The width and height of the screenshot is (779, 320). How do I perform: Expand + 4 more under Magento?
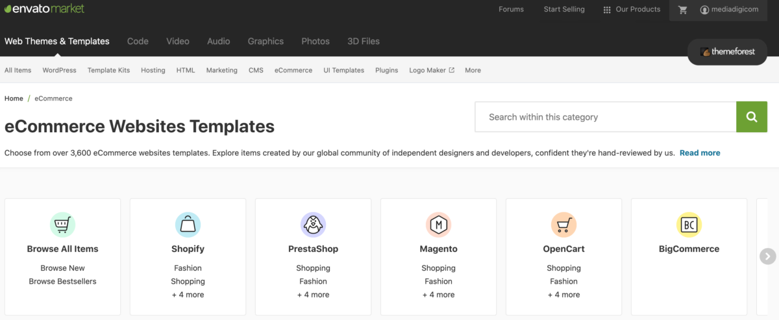tap(438, 295)
